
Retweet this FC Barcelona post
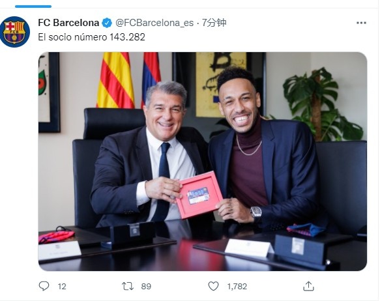[128, 286]
